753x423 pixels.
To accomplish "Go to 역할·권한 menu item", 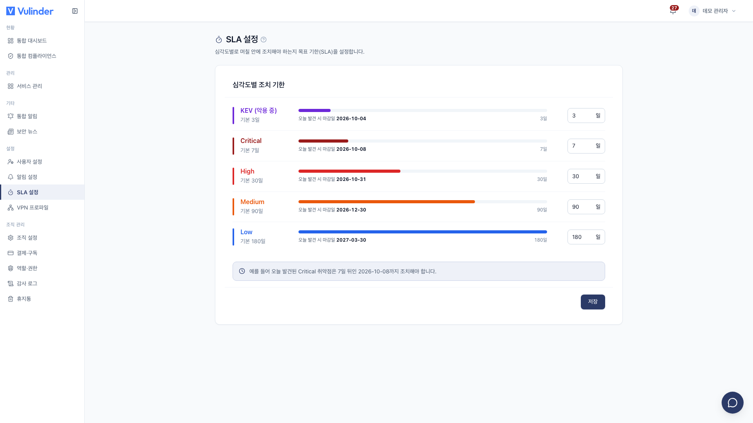I will click(42, 268).
